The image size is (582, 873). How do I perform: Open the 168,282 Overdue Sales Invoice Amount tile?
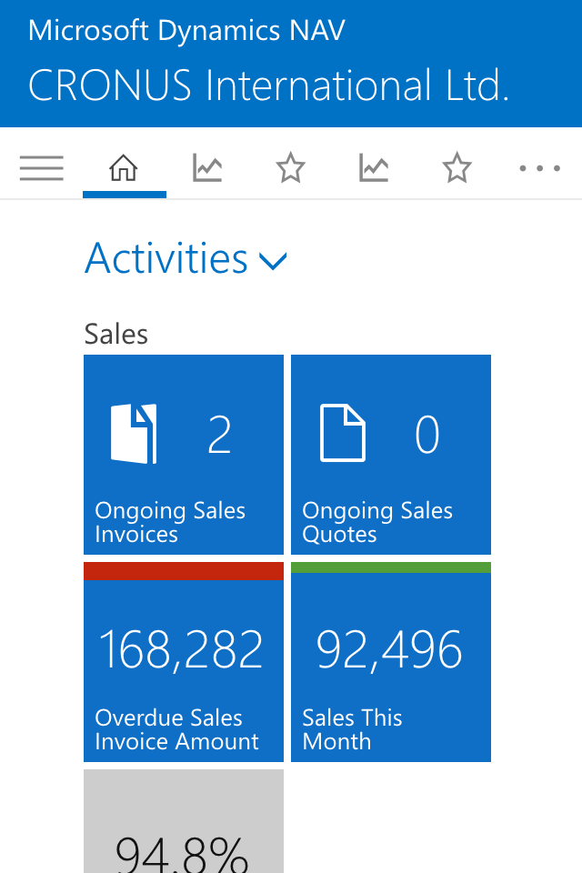[183, 662]
